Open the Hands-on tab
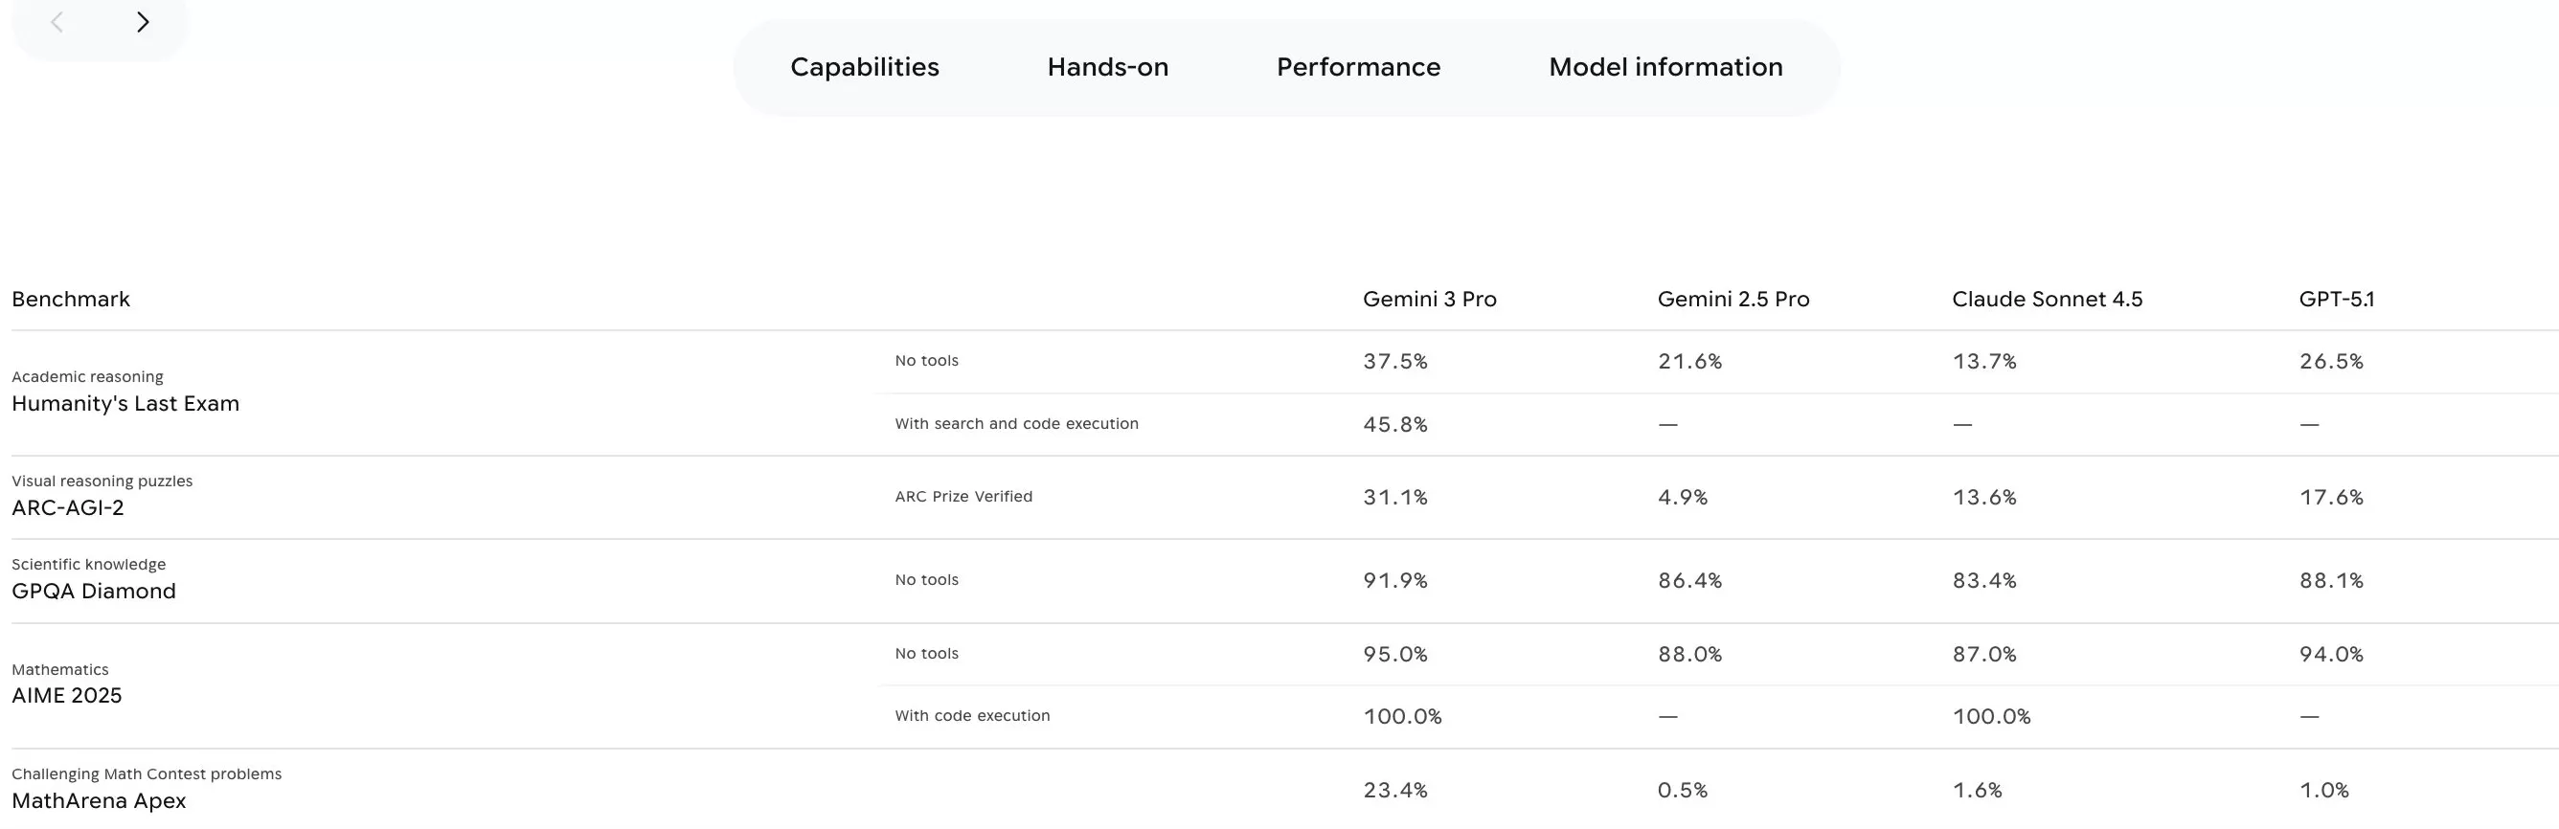2559x829 pixels. [1107, 66]
